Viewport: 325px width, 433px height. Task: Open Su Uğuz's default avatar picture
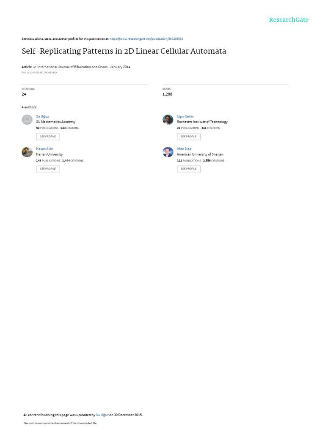27,120
